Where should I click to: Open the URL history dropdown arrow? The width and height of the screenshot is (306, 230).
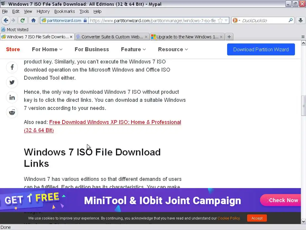click(226, 20)
